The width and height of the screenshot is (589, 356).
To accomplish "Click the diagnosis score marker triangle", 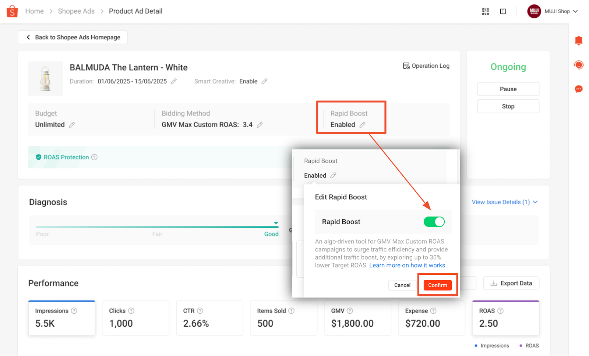I will 276,223.
